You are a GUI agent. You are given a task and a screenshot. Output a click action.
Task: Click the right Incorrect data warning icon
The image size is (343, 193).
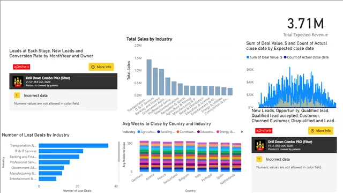[259, 159]
